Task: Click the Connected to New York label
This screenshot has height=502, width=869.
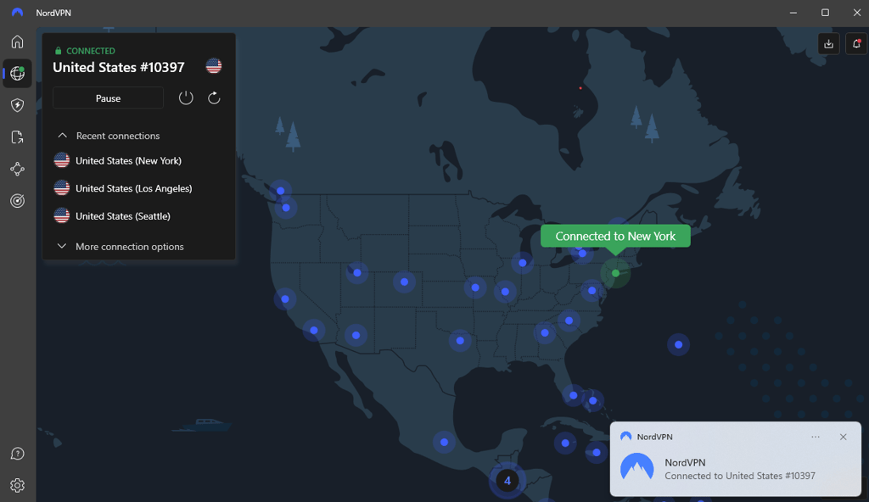Action: point(615,236)
